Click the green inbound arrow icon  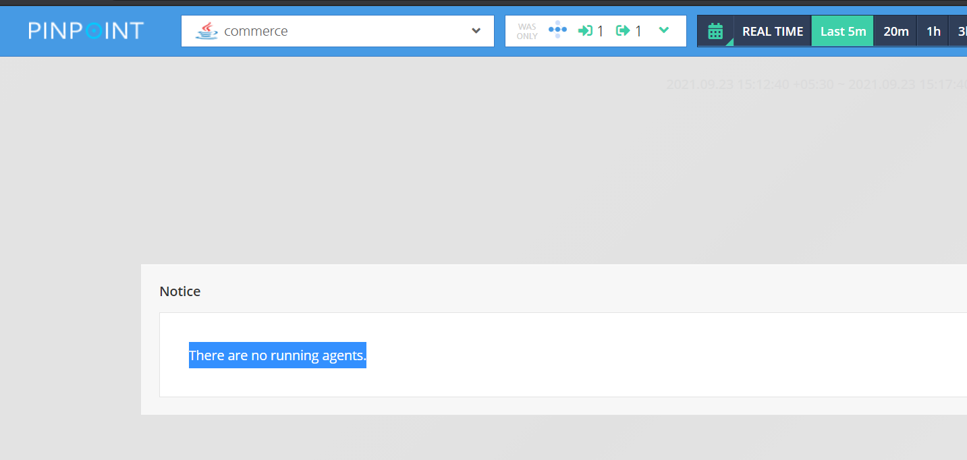click(x=584, y=30)
